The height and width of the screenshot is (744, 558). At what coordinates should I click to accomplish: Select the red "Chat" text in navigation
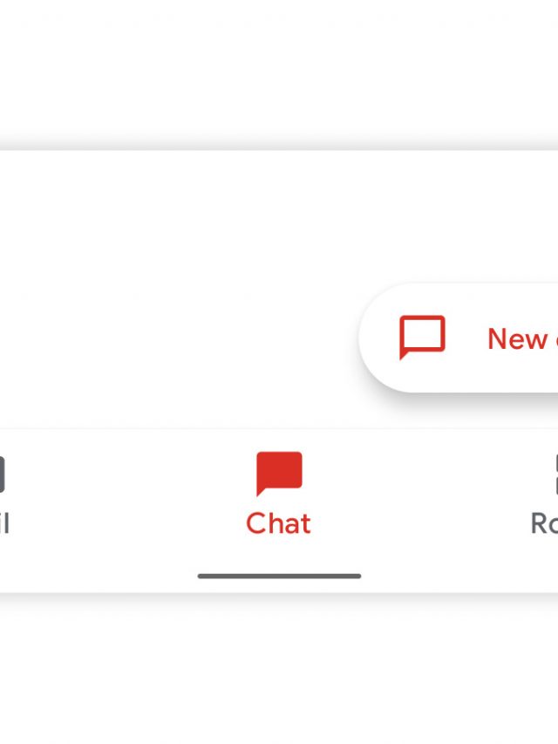[279, 523]
